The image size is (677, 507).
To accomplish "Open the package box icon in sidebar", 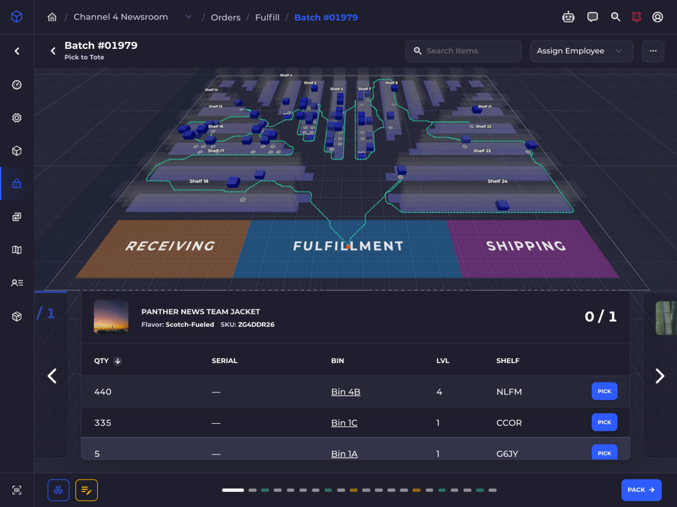I will click(x=17, y=317).
